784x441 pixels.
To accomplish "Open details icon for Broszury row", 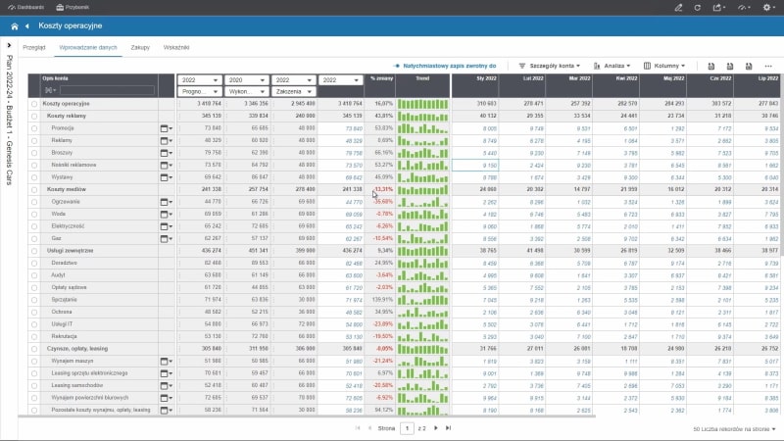I will [166, 153].
